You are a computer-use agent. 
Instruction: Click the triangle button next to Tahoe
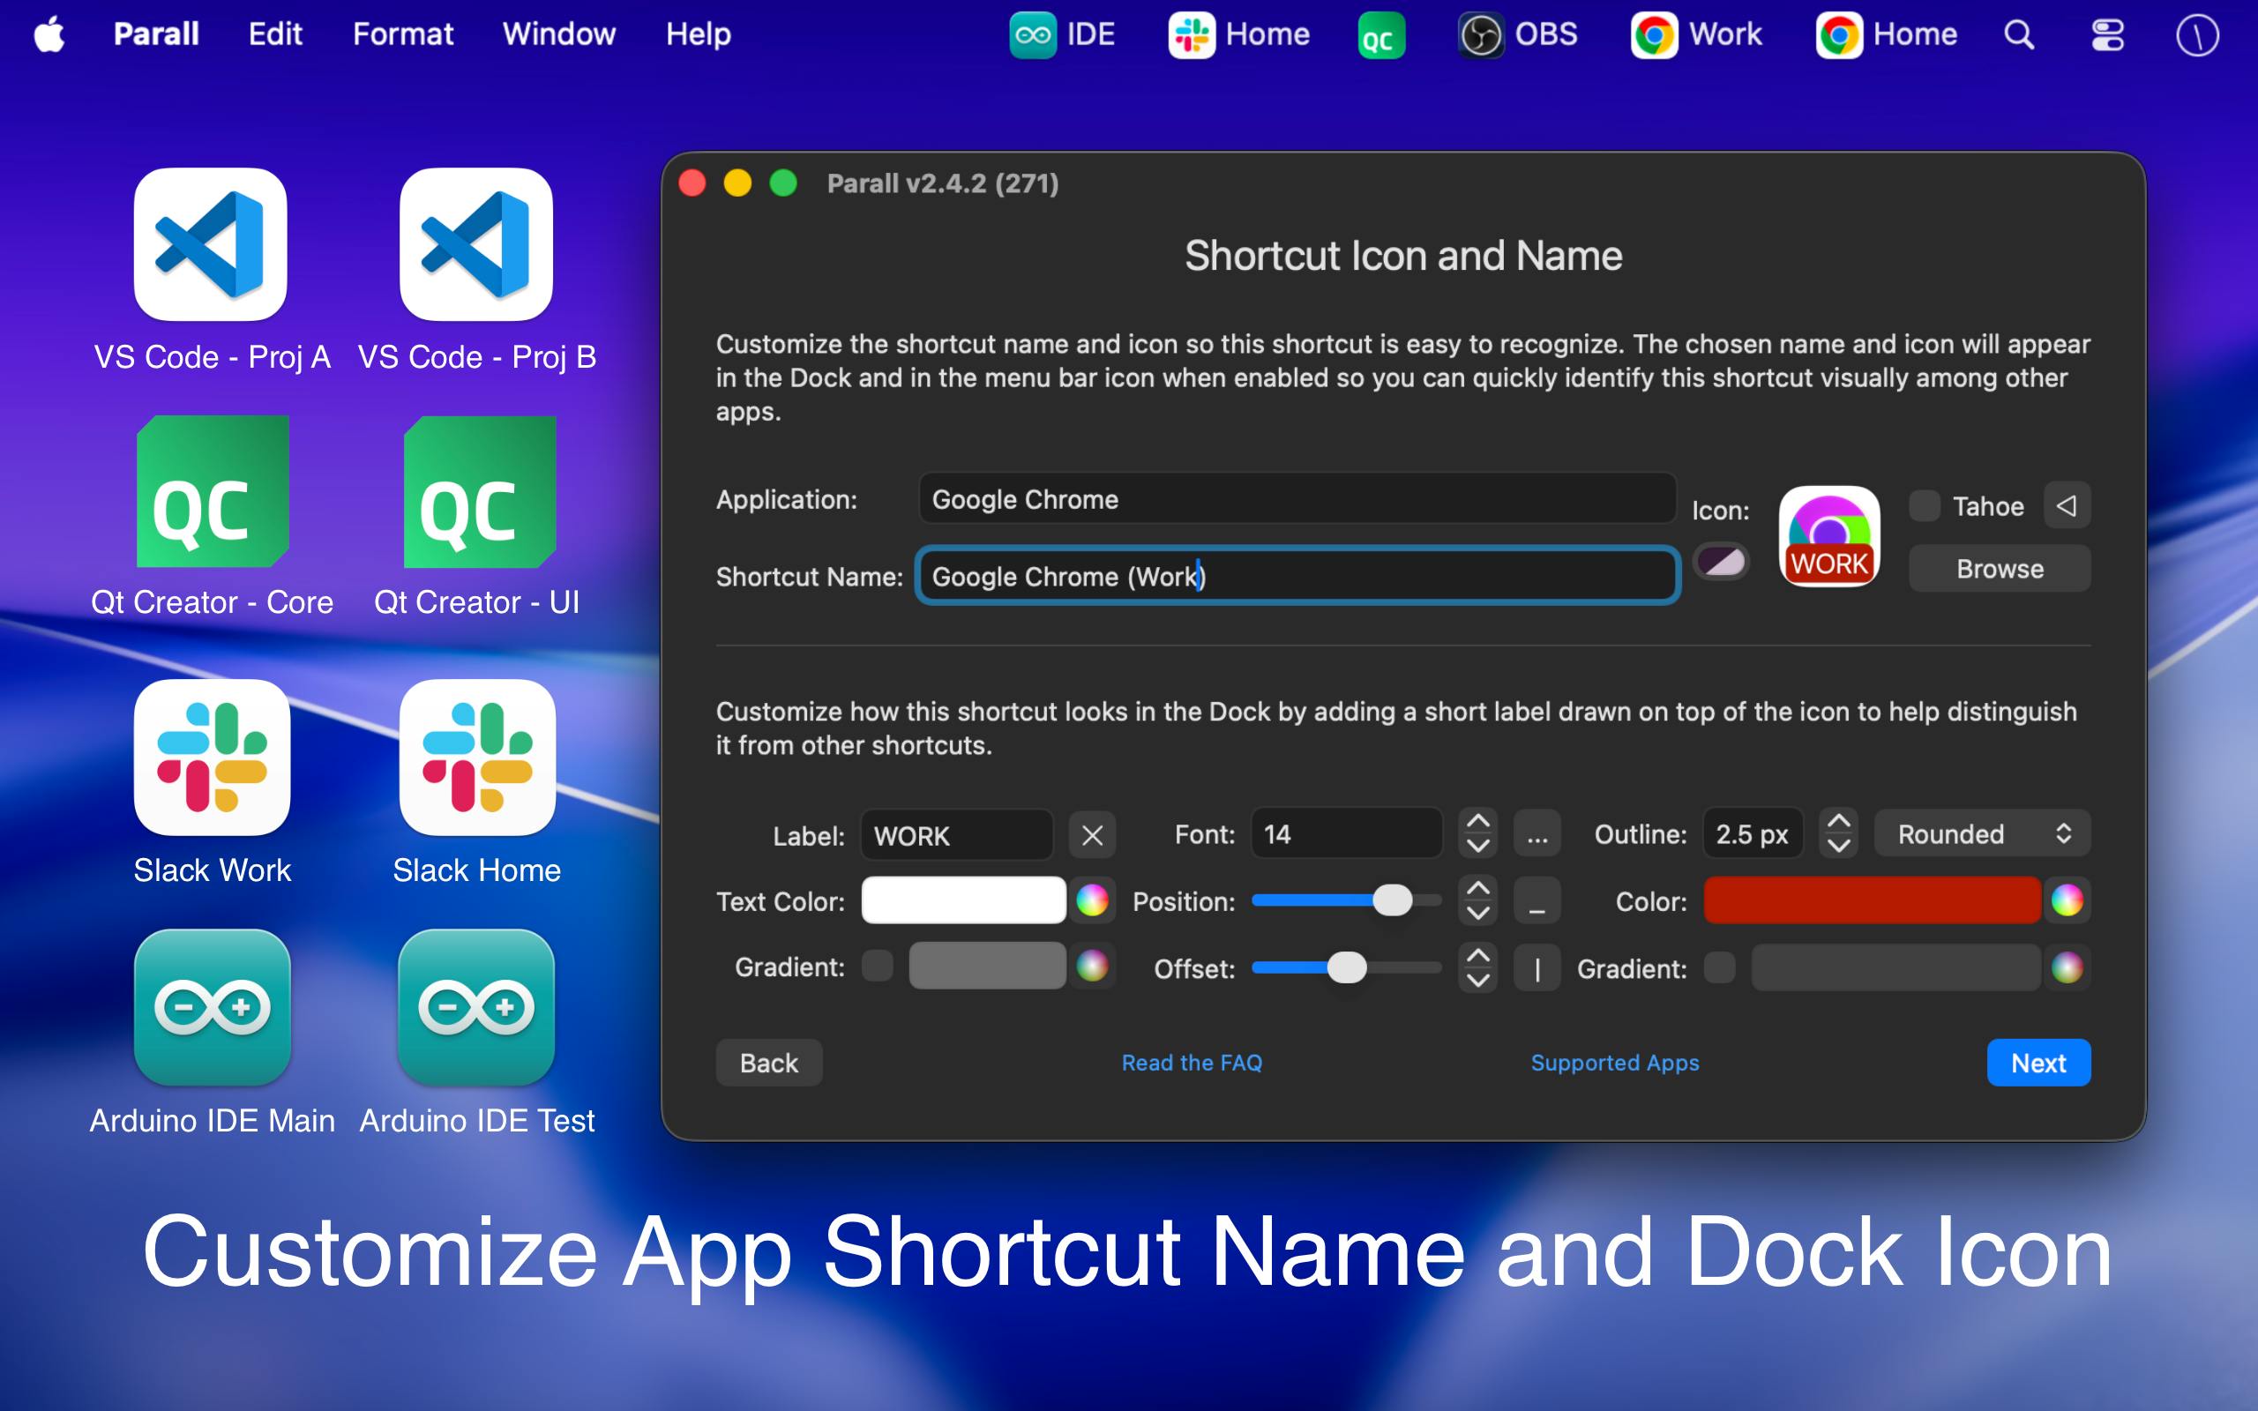(2067, 506)
